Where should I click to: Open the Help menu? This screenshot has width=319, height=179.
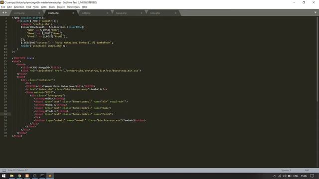[x=84, y=7]
